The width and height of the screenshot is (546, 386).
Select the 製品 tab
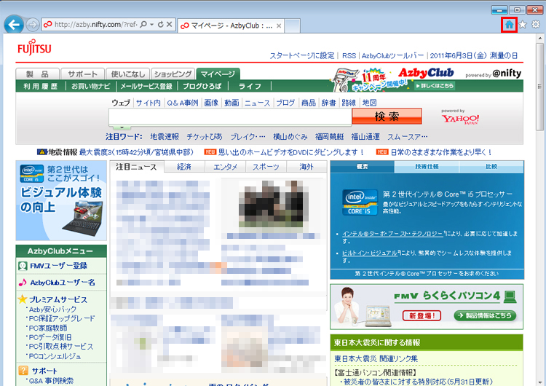(38, 74)
